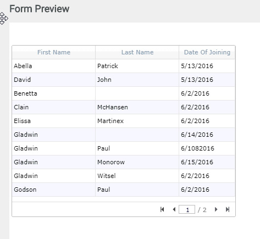Click the Form Preview heading
This screenshot has width=260, height=239.
click(40, 9)
